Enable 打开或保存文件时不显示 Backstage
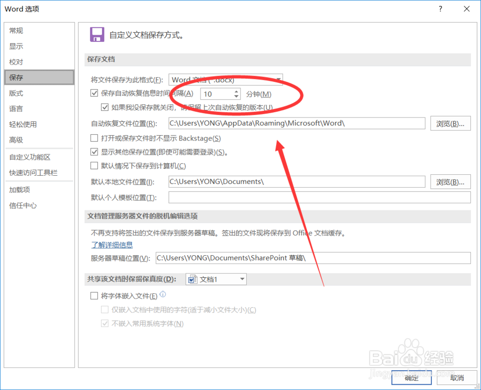This screenshot has width=481, height=390. click(x=94, y=138)
